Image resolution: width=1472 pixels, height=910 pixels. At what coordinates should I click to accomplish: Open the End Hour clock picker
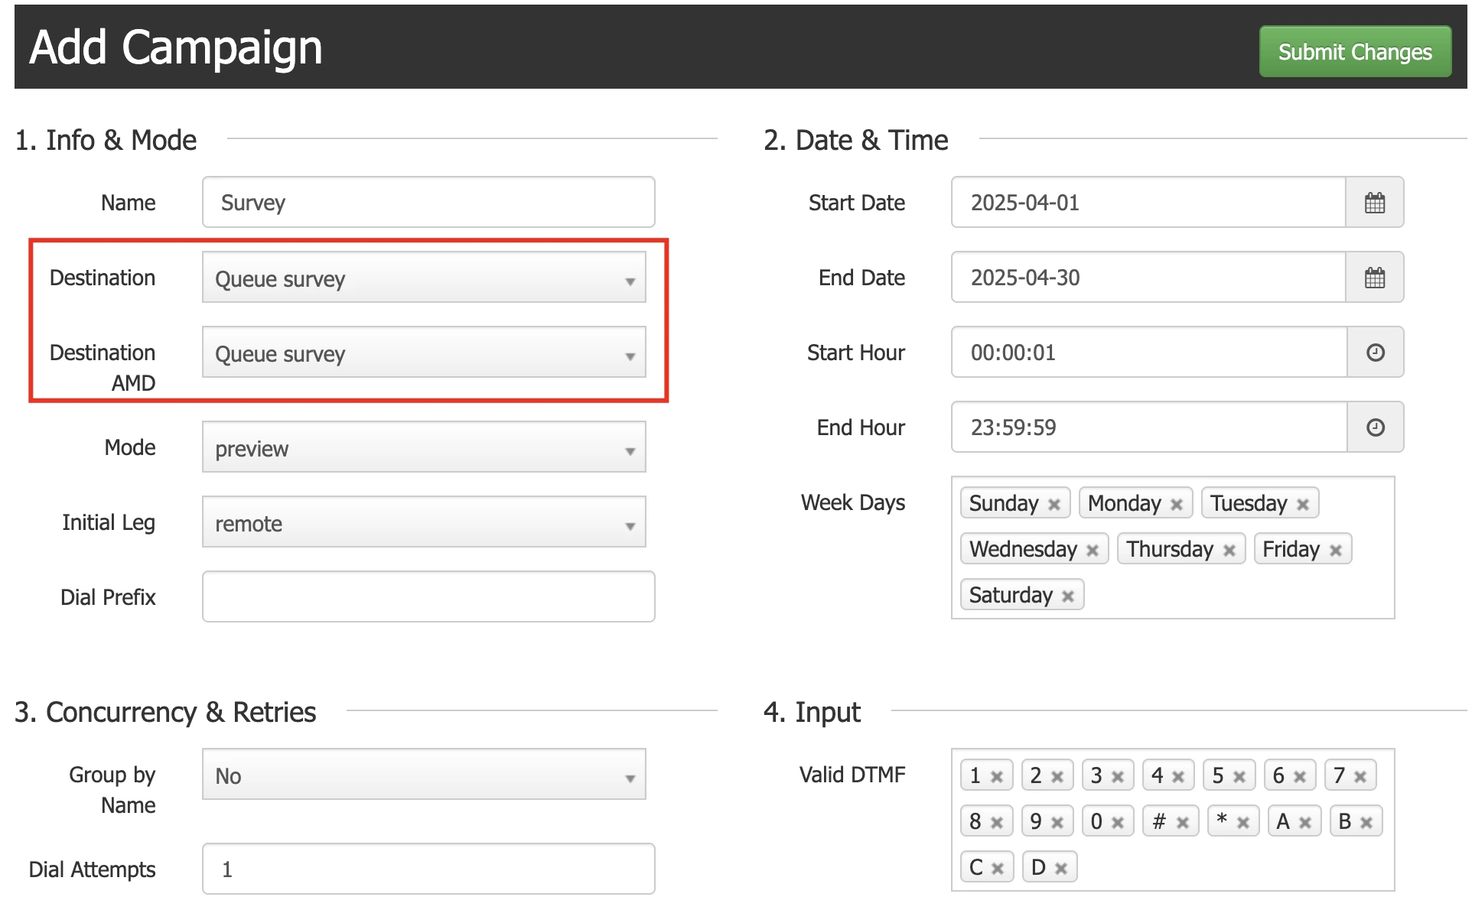pyautogui.click(x=1375, y=427)
